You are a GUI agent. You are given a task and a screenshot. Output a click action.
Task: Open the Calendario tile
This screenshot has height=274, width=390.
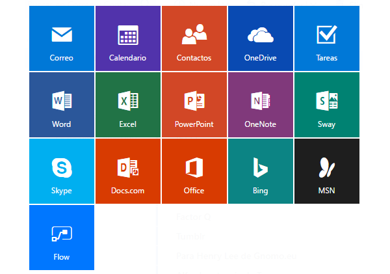coord(128,38)
